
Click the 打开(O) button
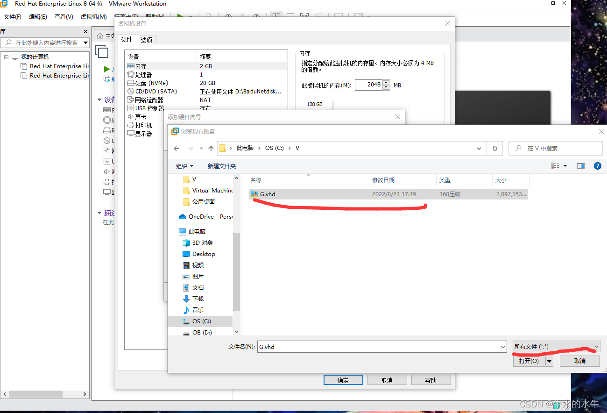click(x=529, y=361)
